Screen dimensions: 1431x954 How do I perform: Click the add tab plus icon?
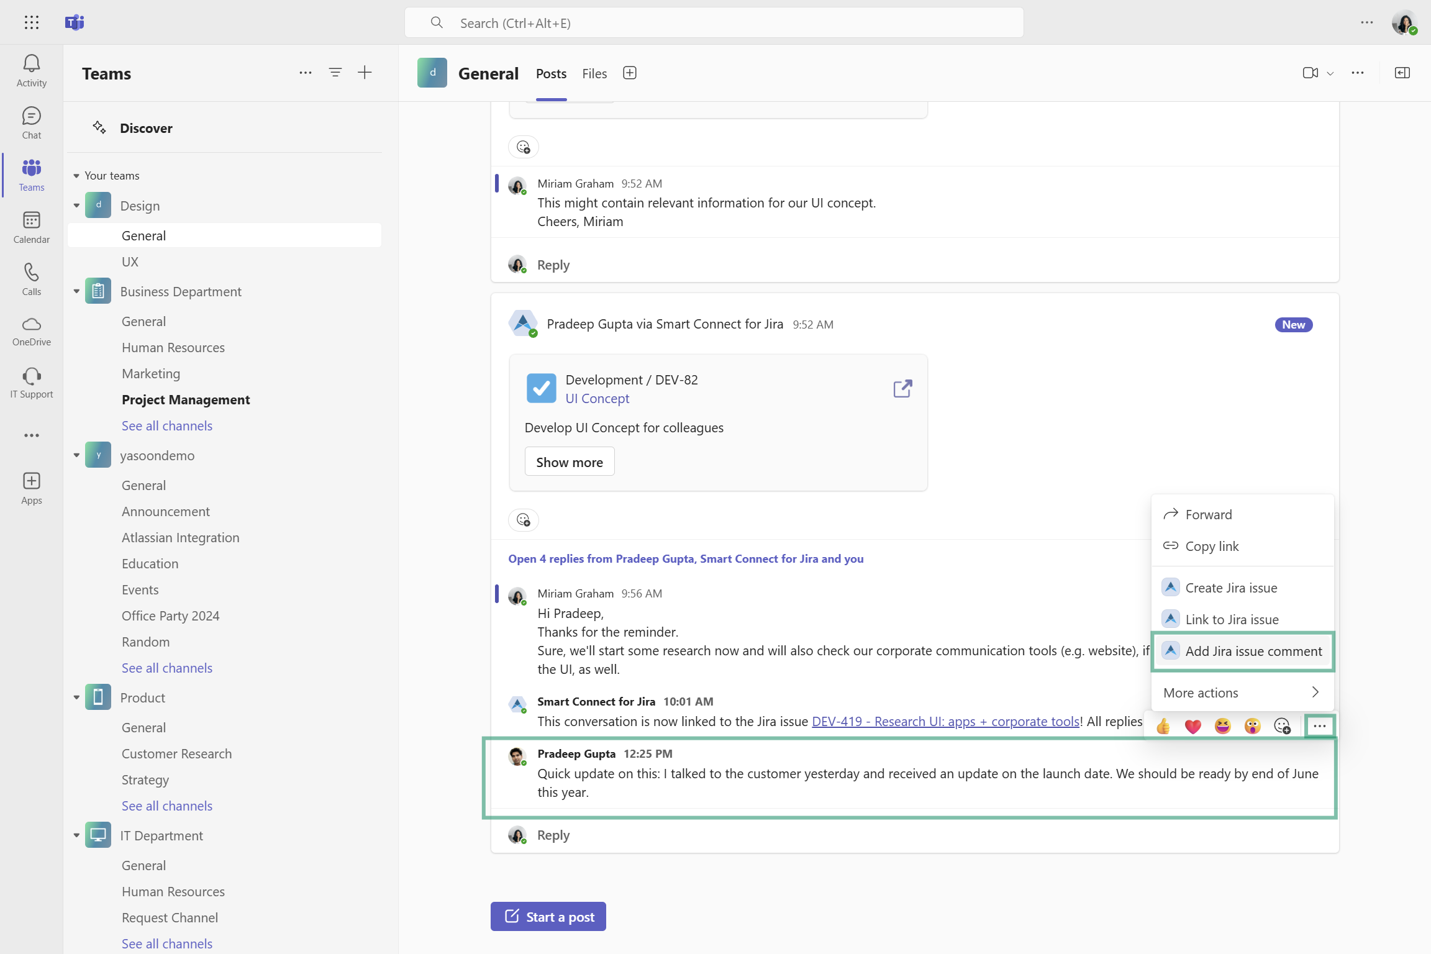[630, 73]
